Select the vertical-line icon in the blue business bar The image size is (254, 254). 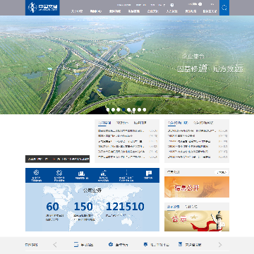coord(126,172)
